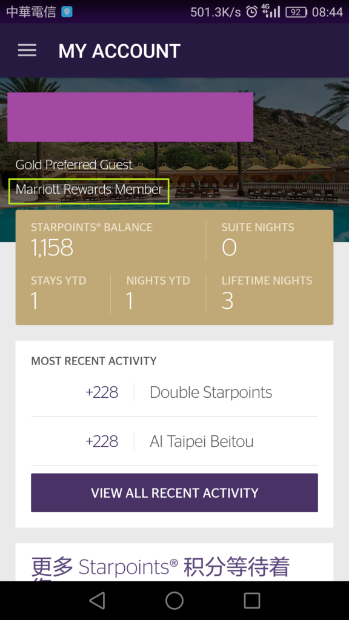The width and height of the screenshot is (349, 620).
Task: Open the Double Starpoints activity entry
Action: 174,392
